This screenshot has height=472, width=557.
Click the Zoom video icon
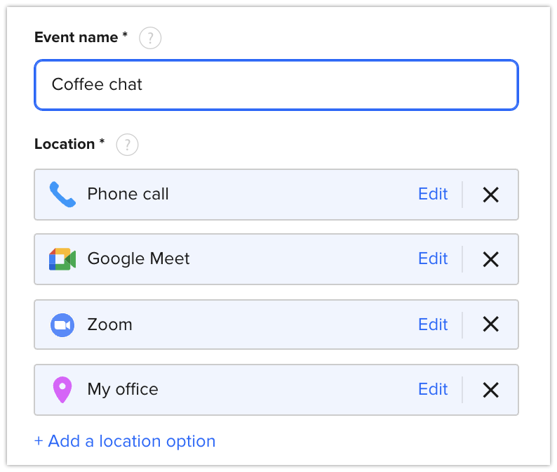click(62, 324)
